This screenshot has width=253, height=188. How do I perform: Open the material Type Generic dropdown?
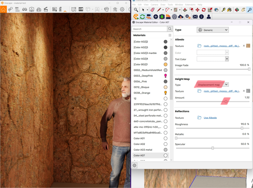click(x=212, y=30)
